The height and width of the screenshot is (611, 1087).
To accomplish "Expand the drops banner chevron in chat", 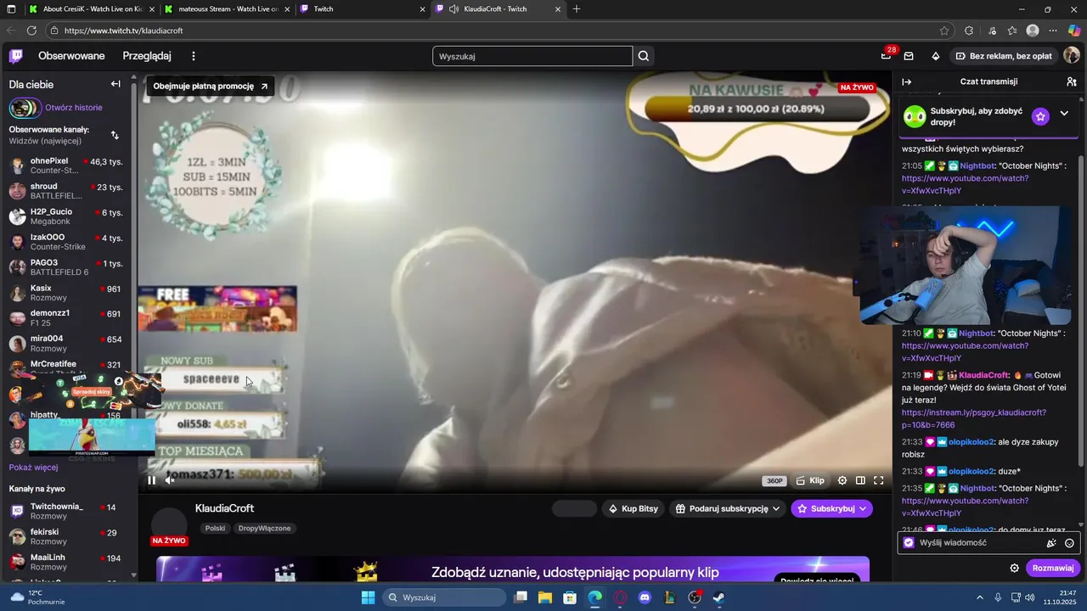I will point(1064,114).
